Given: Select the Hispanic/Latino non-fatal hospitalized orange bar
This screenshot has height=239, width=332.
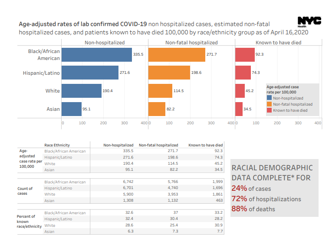Looking at the screenshot, I should point(169,73).
